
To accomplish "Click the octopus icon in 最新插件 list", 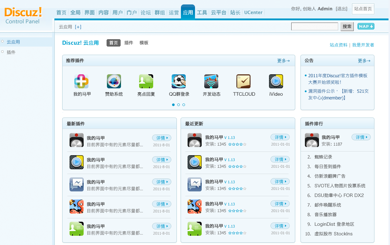I will 77,207.
